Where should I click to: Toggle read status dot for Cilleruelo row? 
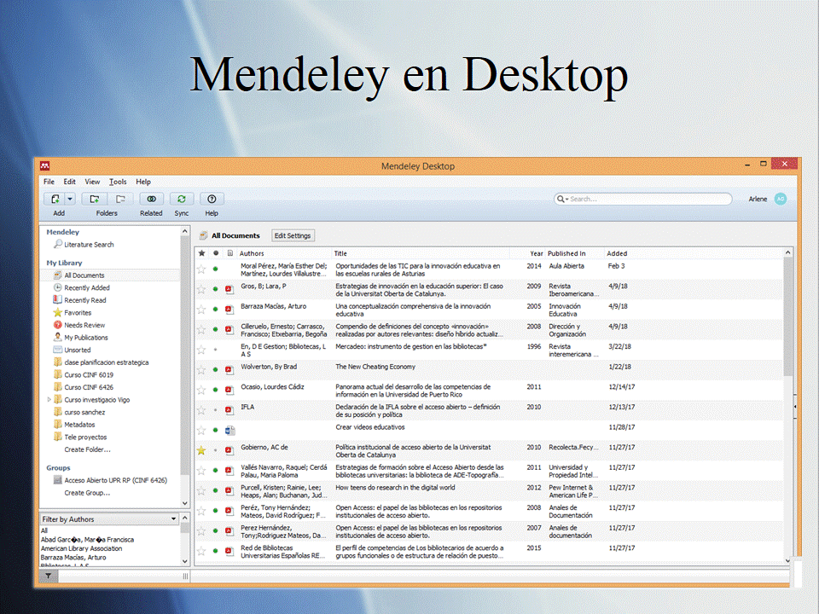pos(215,330)
